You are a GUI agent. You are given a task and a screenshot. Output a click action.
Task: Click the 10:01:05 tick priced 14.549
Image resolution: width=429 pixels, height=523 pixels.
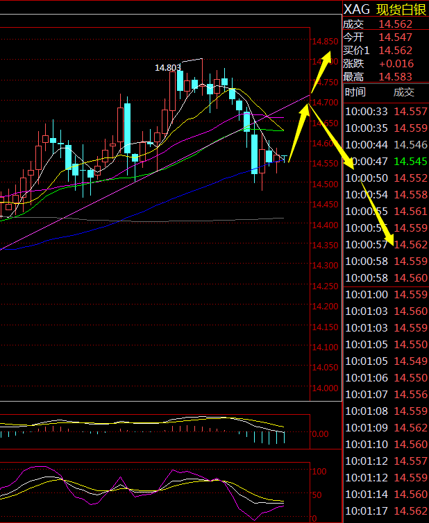pyautogui.click(x=386, y=361)
